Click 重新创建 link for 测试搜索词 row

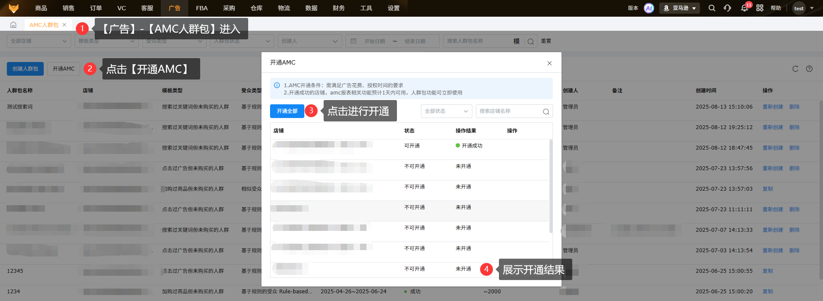pos(772,107)
